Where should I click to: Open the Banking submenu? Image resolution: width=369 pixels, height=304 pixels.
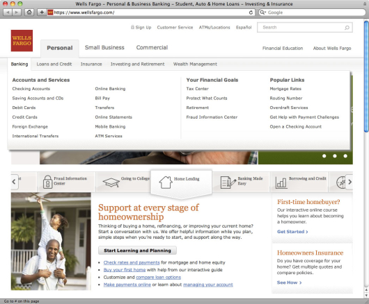[19, 64]
